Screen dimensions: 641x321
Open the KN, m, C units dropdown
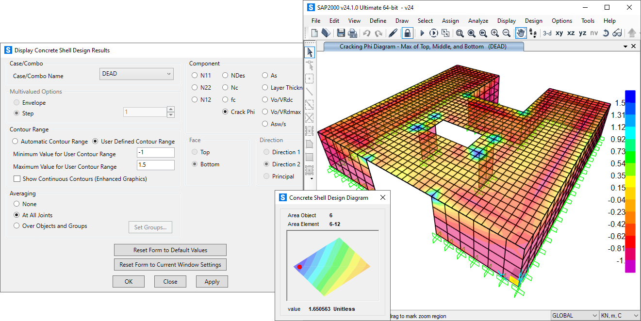pos(620,316)
